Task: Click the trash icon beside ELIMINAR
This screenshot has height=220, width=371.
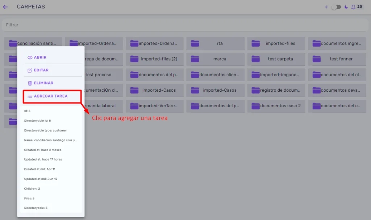Action: (x=30, y=83)
